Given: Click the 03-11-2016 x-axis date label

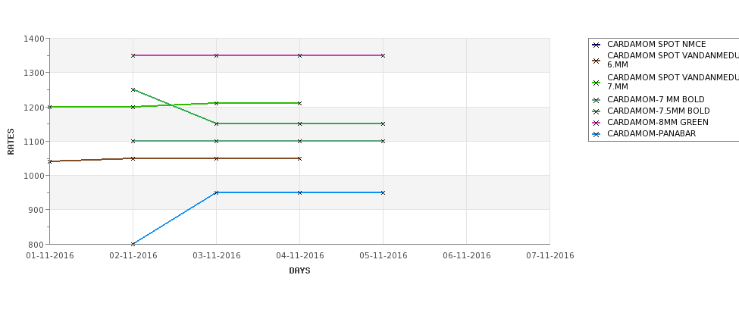Looking at the screenshot, I should [216, 256].
